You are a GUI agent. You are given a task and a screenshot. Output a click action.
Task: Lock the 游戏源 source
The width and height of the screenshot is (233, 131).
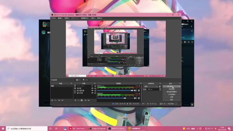pos(95,88)
